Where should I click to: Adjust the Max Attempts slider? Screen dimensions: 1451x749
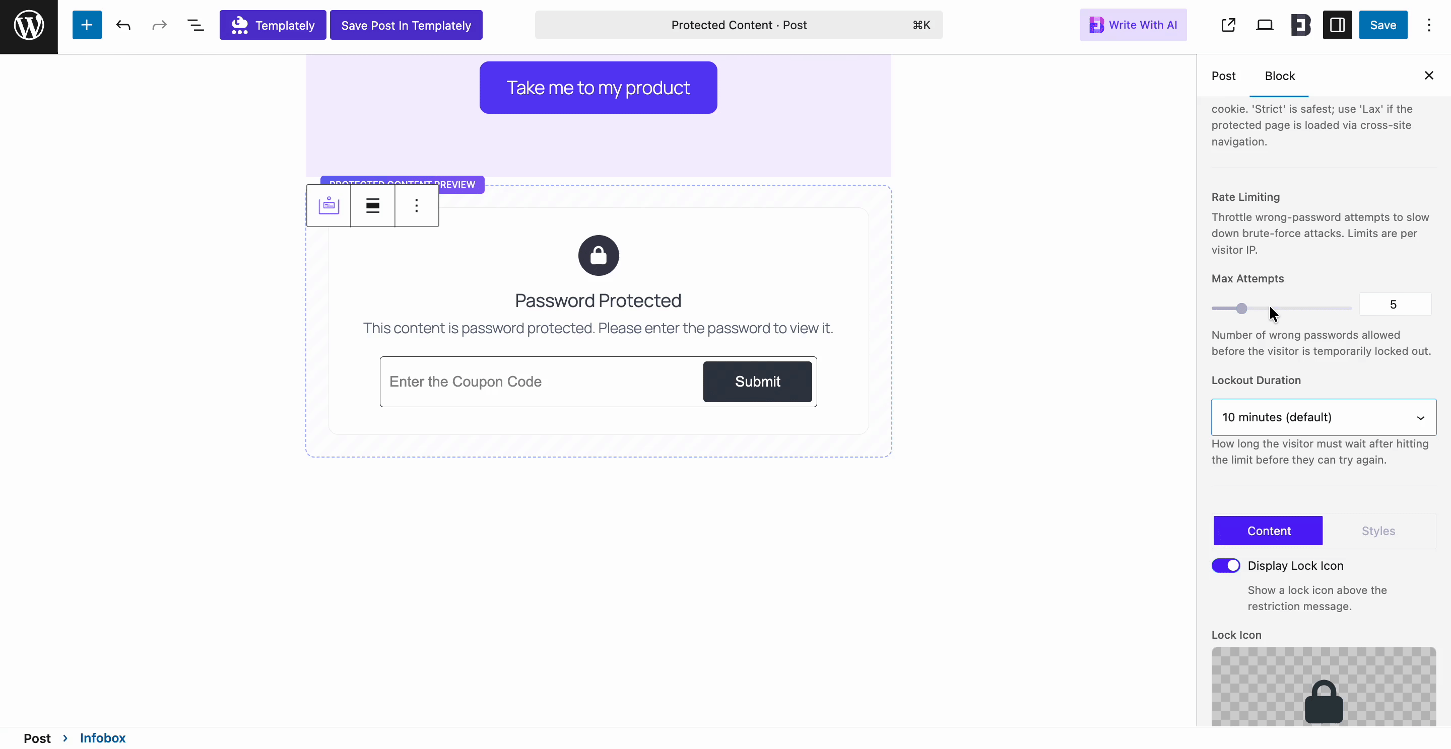point(1281,309)
